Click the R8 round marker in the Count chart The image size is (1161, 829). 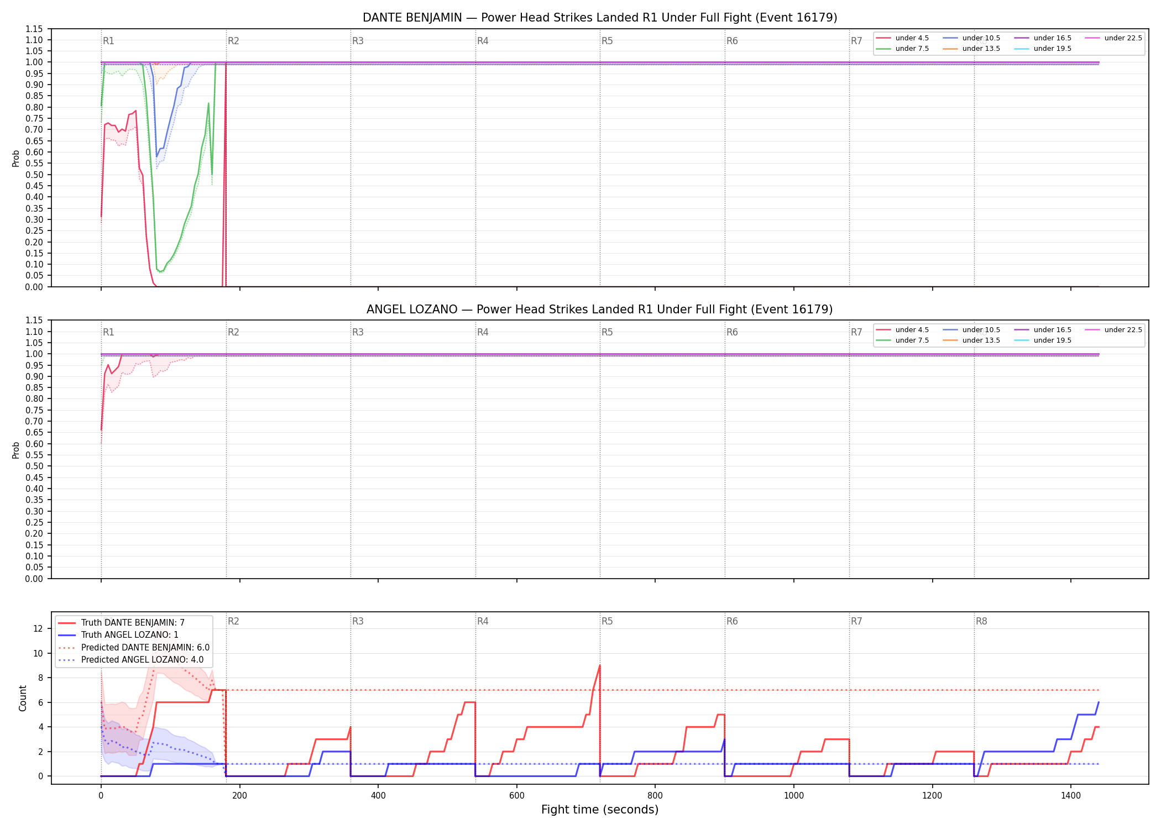pos(981,621)
